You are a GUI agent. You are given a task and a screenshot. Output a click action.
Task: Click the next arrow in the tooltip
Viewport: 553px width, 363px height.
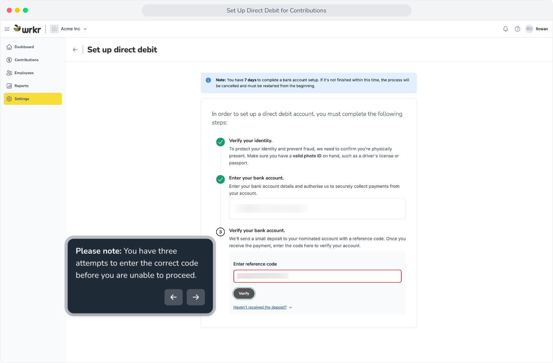(196, 297)
